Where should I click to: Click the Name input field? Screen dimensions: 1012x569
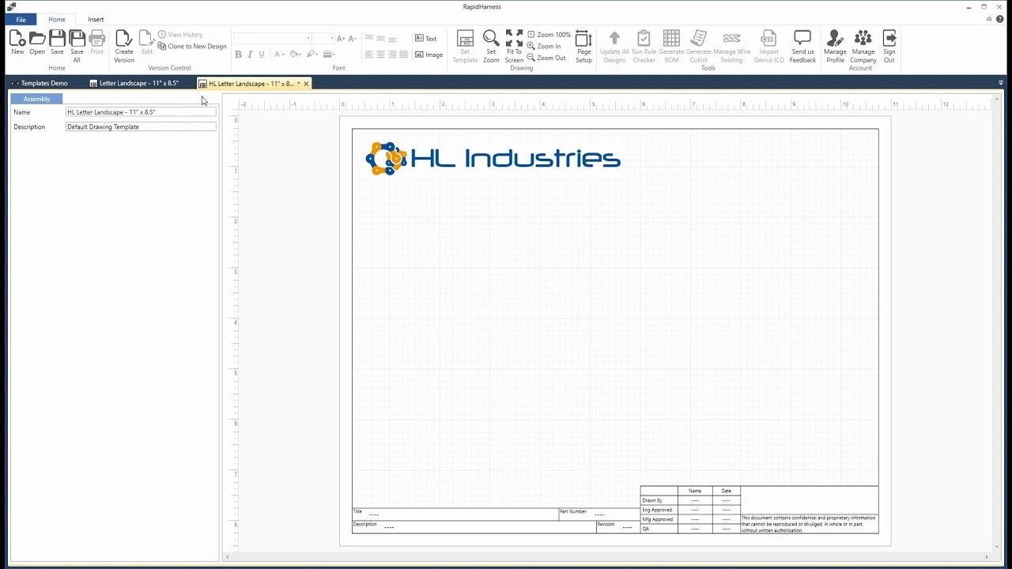[x=141, y=112]
